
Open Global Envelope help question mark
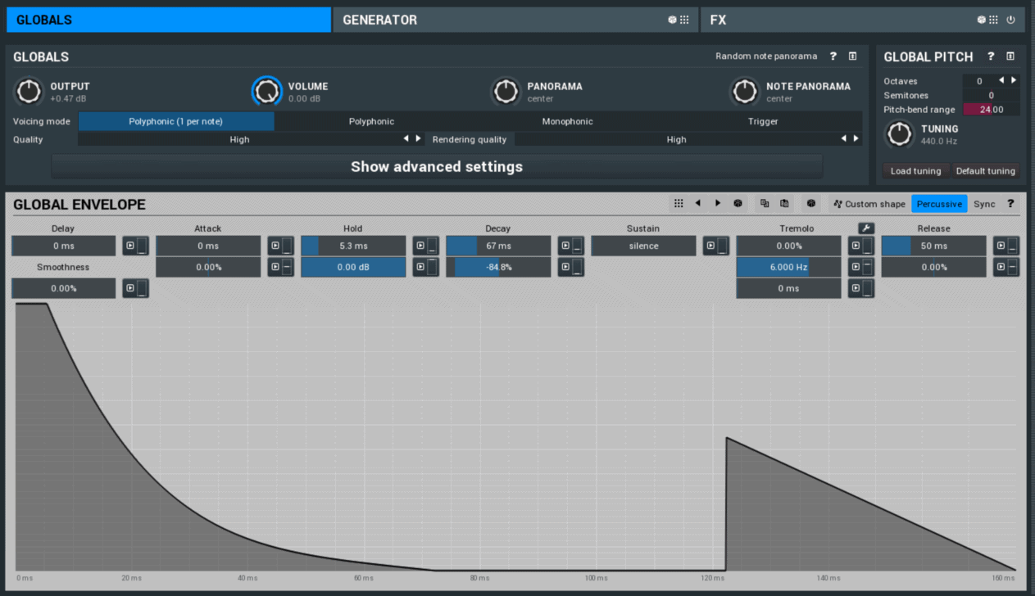1010,204
